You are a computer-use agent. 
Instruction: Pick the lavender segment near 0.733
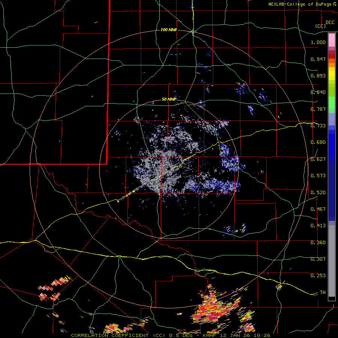click(332, 119)
